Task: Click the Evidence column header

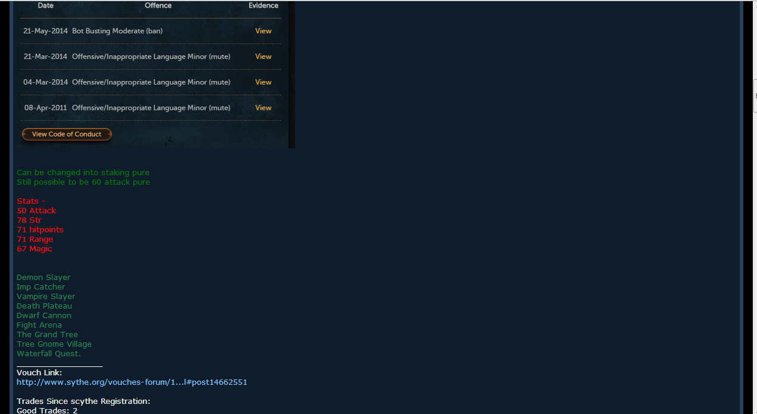Action: tap(263, 5)
